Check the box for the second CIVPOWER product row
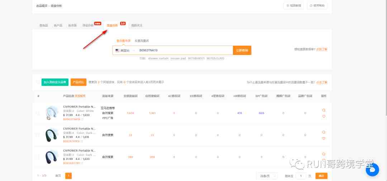 click(x=38, y=135)
